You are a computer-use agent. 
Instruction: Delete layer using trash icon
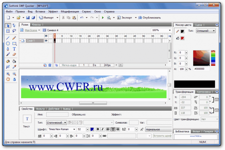pos(50,65)
